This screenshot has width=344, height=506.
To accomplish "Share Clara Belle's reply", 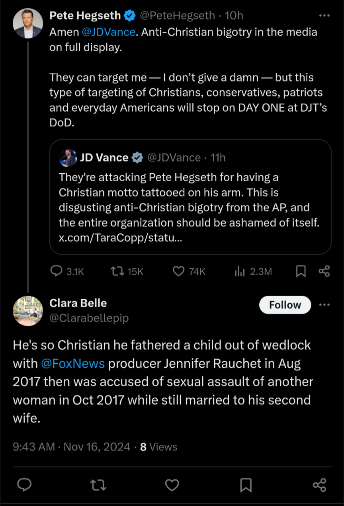I will 319,485.
